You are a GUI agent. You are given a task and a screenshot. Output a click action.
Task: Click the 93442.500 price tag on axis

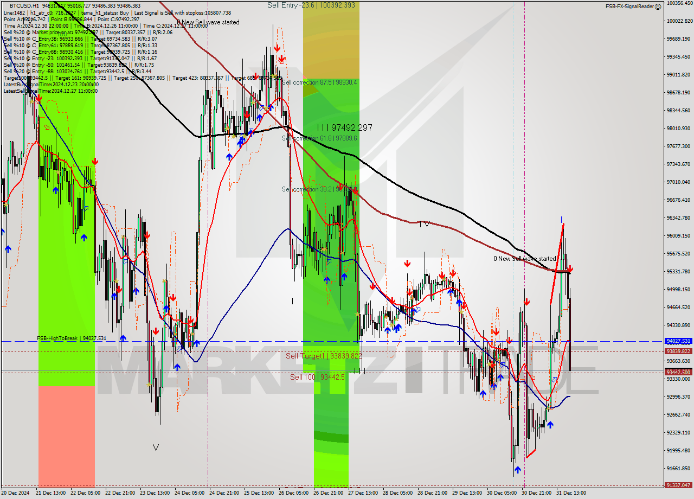(678, 372)
